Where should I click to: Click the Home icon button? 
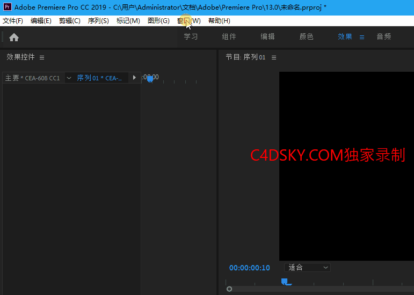point(14,37)
